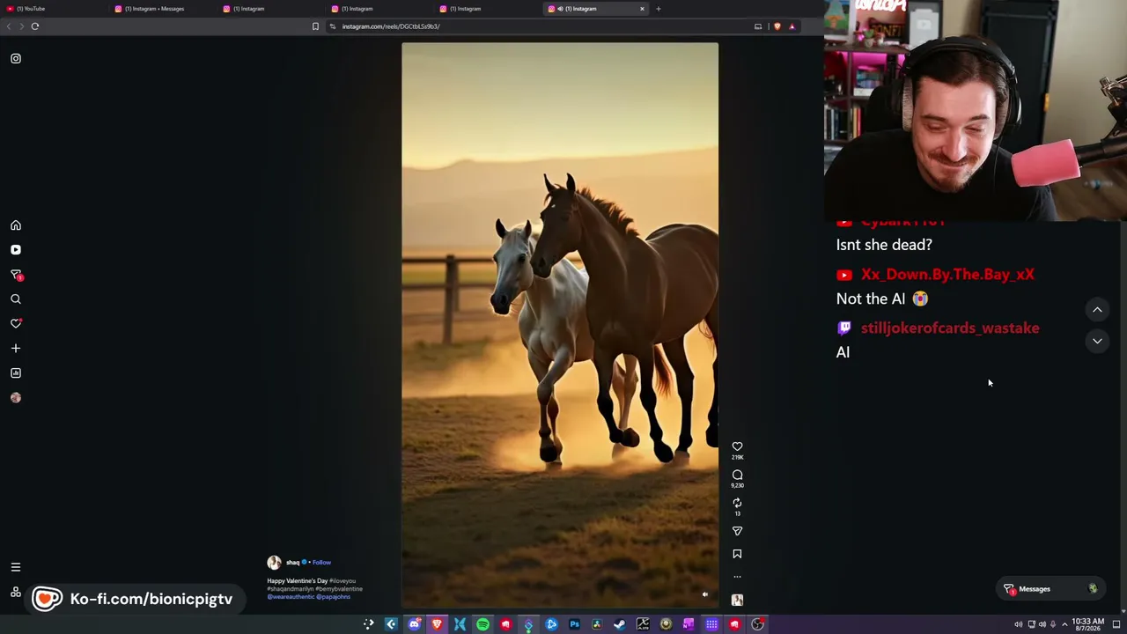This screenshot has width=1127, height=634.
Task: Open profile avatar in the sidebar
Action: (x=16, y=397)
